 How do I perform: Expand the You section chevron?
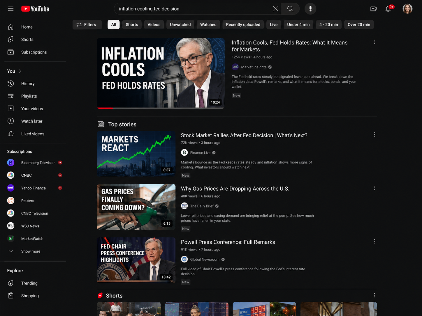(20, 71)
